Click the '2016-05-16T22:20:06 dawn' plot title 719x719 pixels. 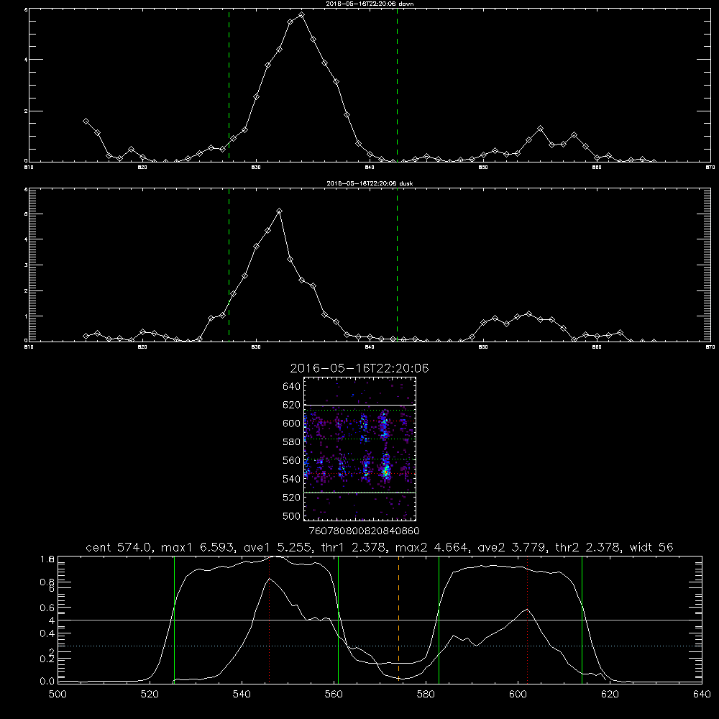click(370, 4)
